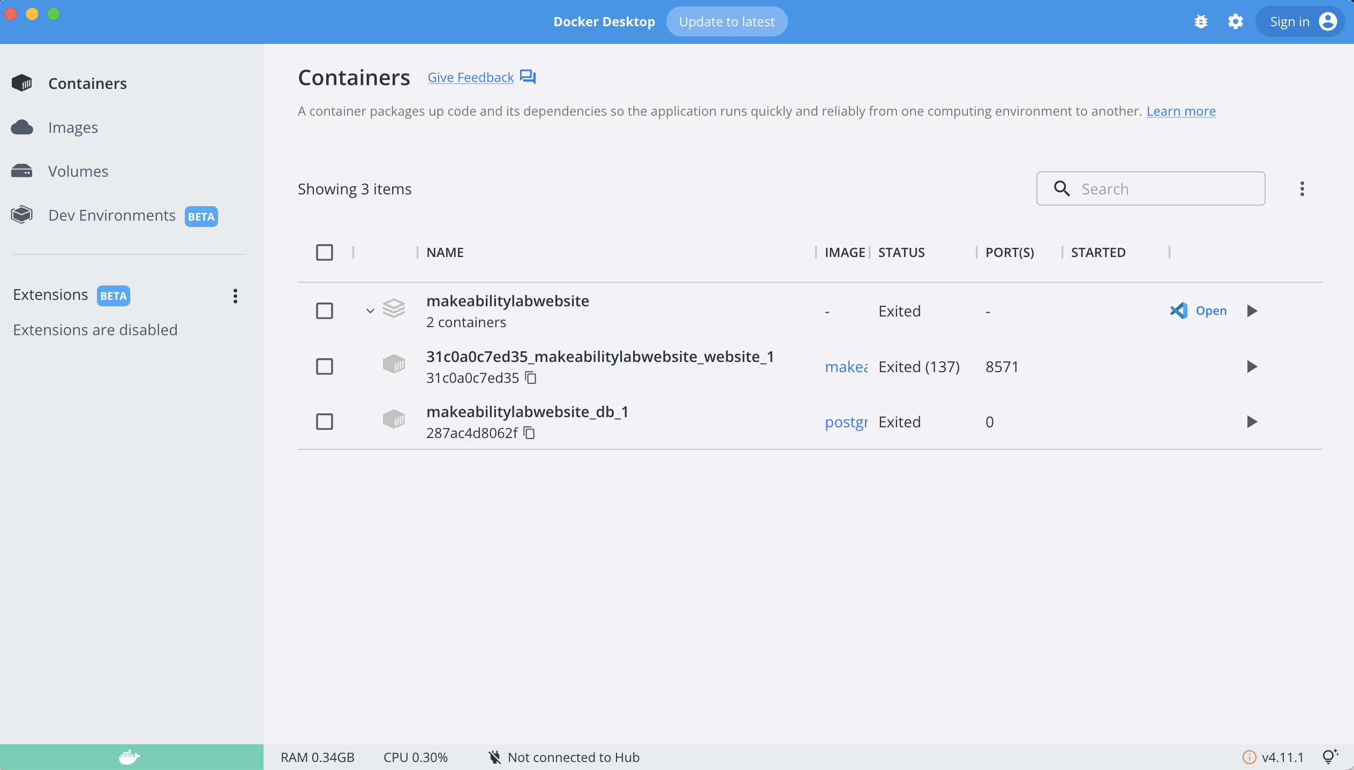The image size is (1354, 770).
Task: Open the Extensions options menu
Action: tap(235, 296)
